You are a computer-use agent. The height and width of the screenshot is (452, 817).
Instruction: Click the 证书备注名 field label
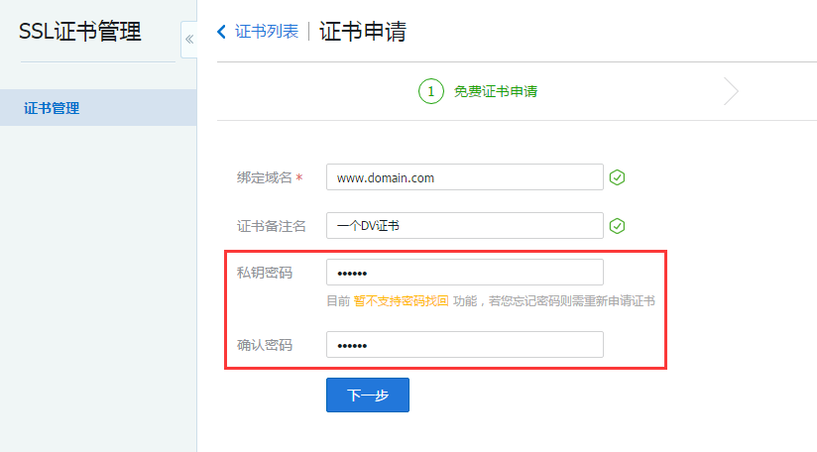click(272, 226)
